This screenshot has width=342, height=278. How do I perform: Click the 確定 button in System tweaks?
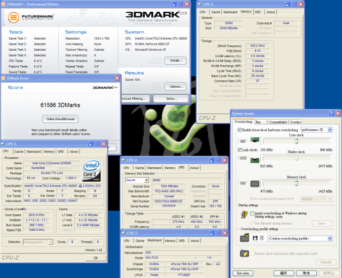(x=284, y=273)
